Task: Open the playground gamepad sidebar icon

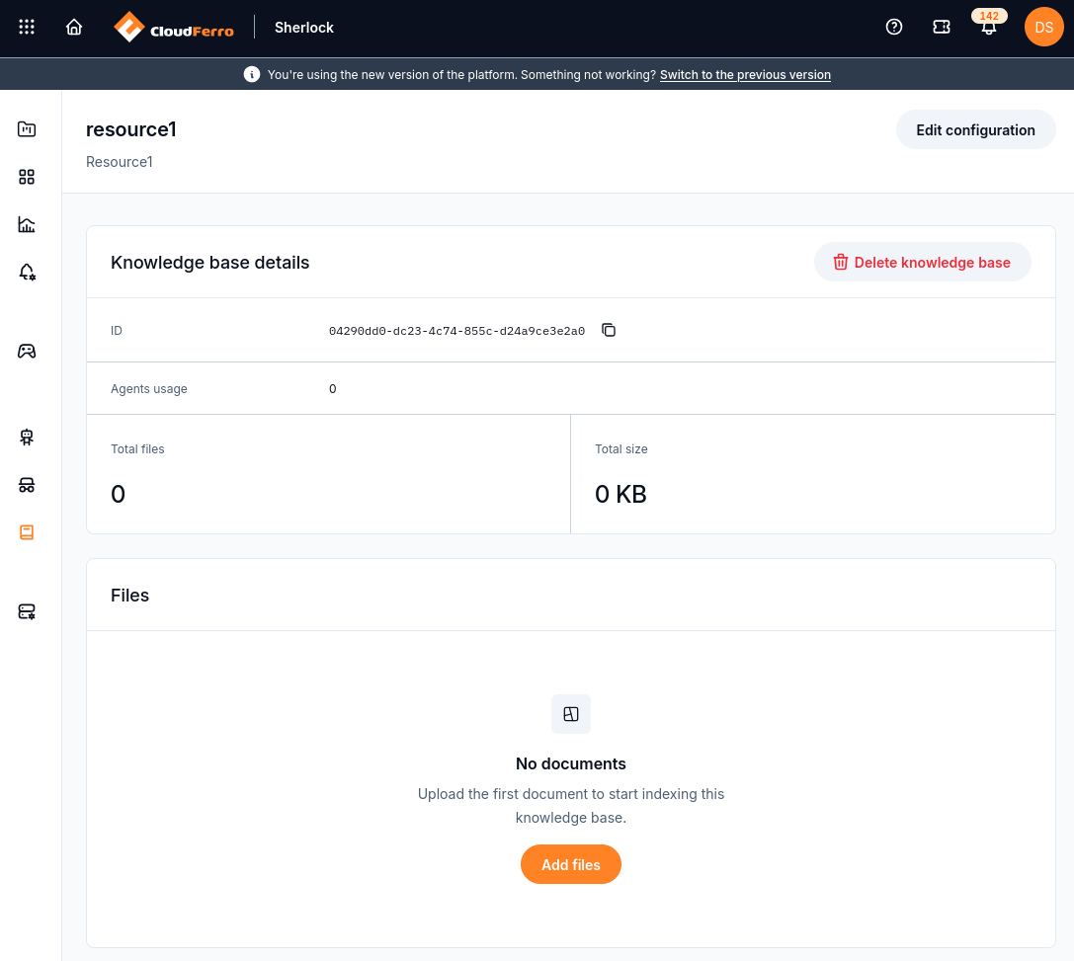Action: 27,352
